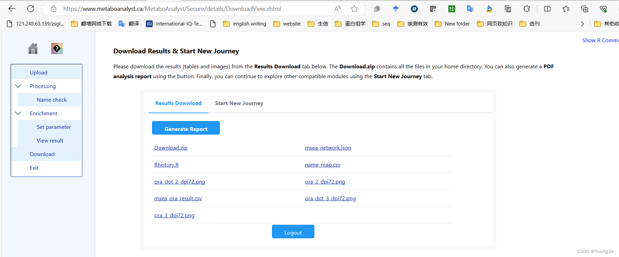Open the 网页致知识 bookmark folder
This screenshot has height=257, width=619.
coord(495,24)
